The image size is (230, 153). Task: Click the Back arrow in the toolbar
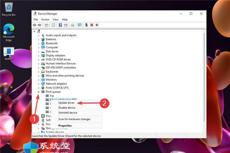point(35,25)
